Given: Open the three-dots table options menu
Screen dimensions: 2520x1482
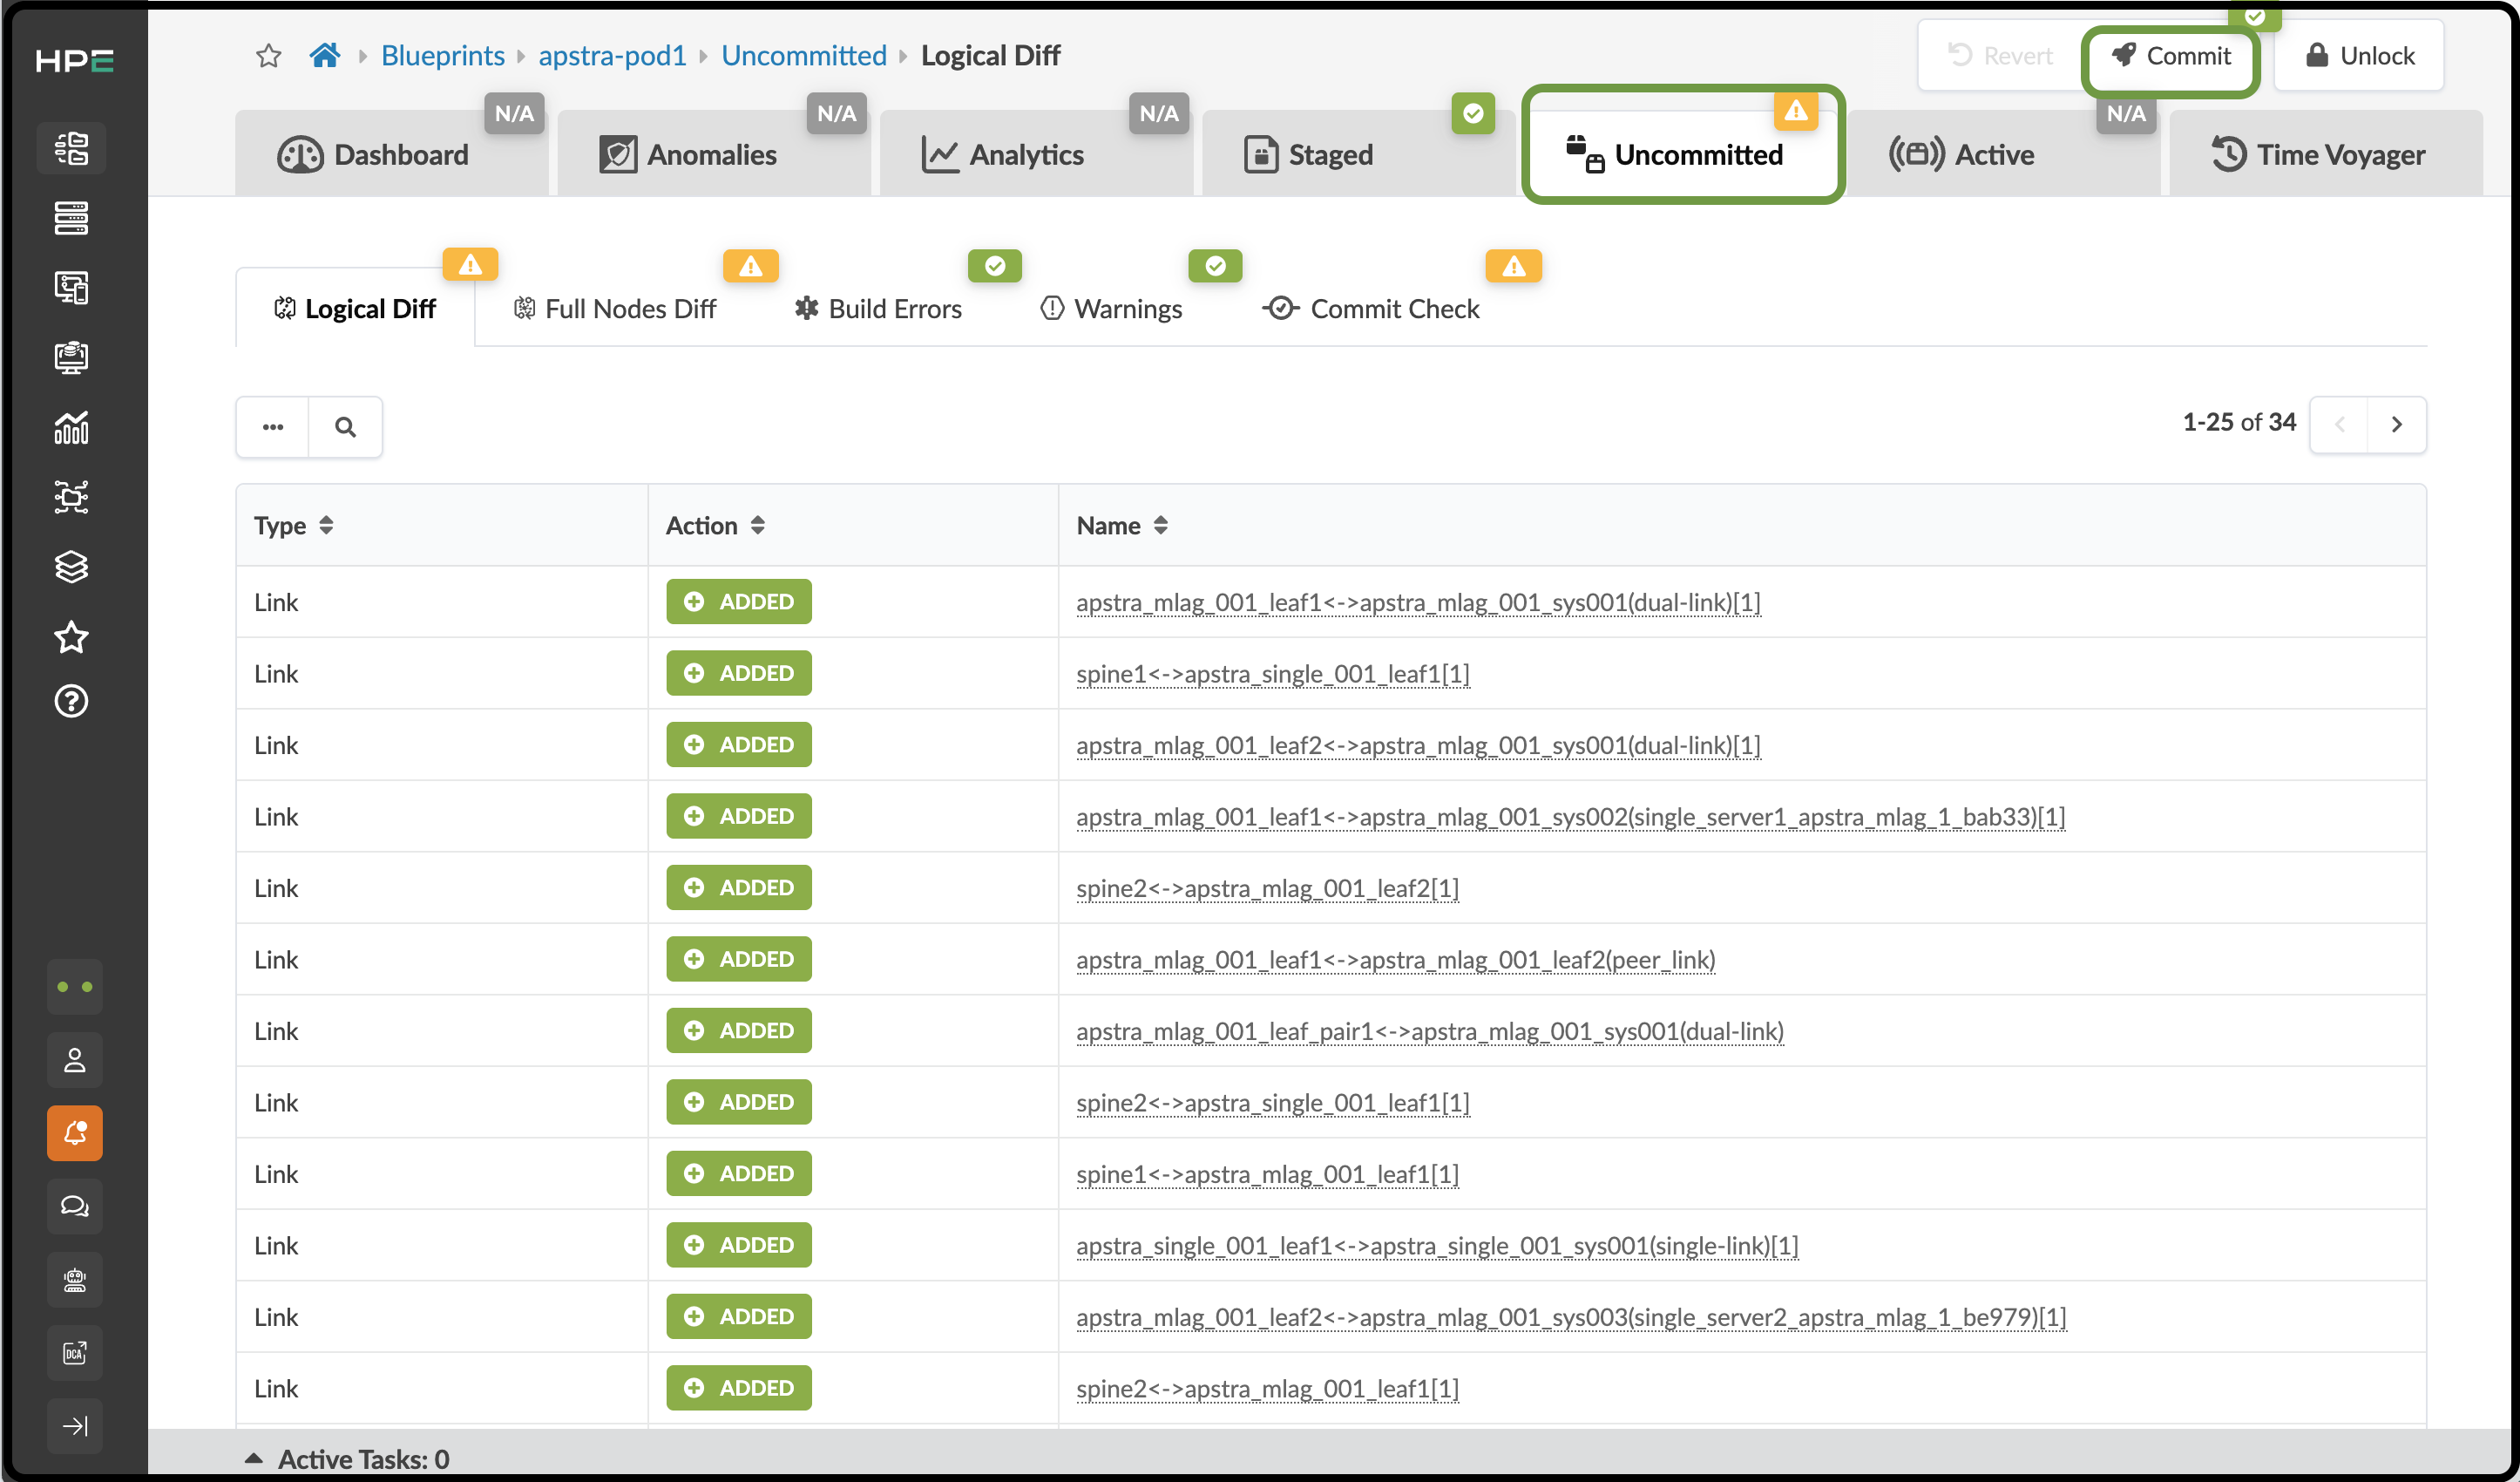Looking at the screenshot, I should [x=273, y=427].
